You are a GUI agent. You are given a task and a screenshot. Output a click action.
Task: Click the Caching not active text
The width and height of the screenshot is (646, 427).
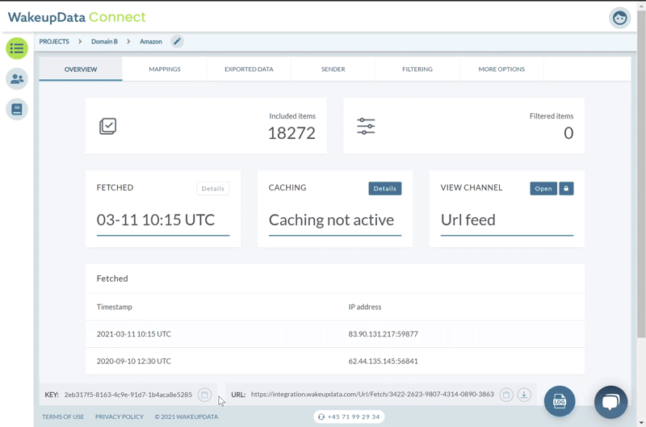(x=331, y=220)
